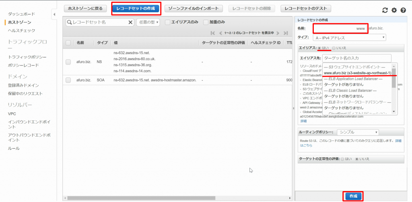Choose いいえ for ターゲットの正常性の評価

tap(357, 159)
